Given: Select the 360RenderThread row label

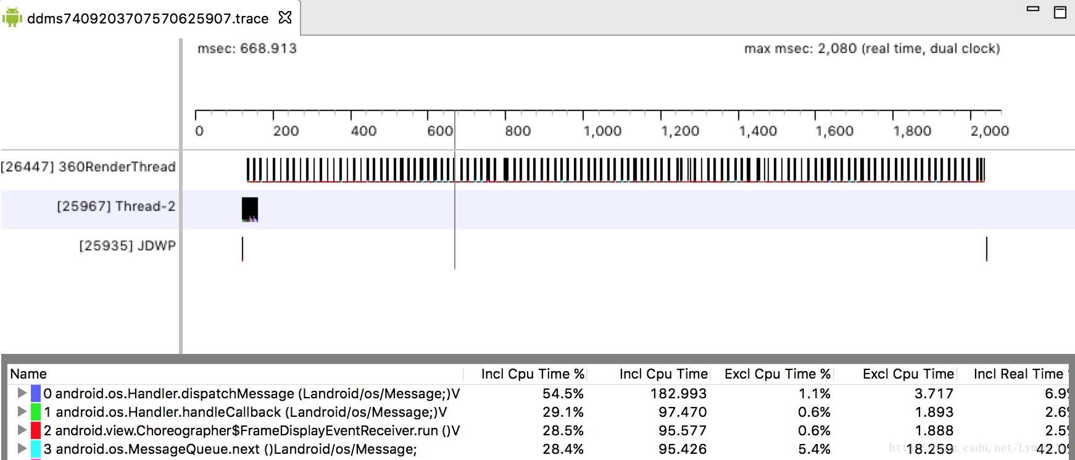Looking at the screenshot, I should [x=88, y=166].
